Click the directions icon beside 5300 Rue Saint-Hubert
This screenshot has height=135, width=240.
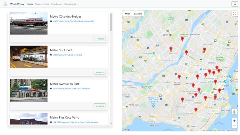click(51, 55)
